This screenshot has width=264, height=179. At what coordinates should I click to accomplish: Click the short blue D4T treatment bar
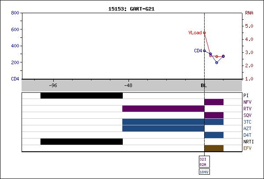click(214, 135)
